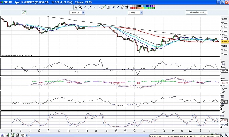The image size is (229, 137).
Task: Maximize the GBP/JPY chart window
Action: (x=222, y=2)
